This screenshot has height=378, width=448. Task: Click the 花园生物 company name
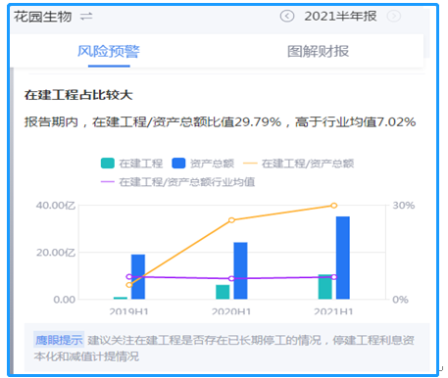pos(42,17)
